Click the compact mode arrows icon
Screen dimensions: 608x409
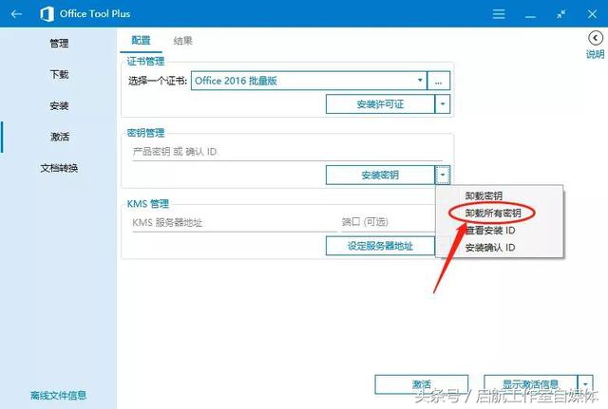pyautogui.click(x=561, y=14)
